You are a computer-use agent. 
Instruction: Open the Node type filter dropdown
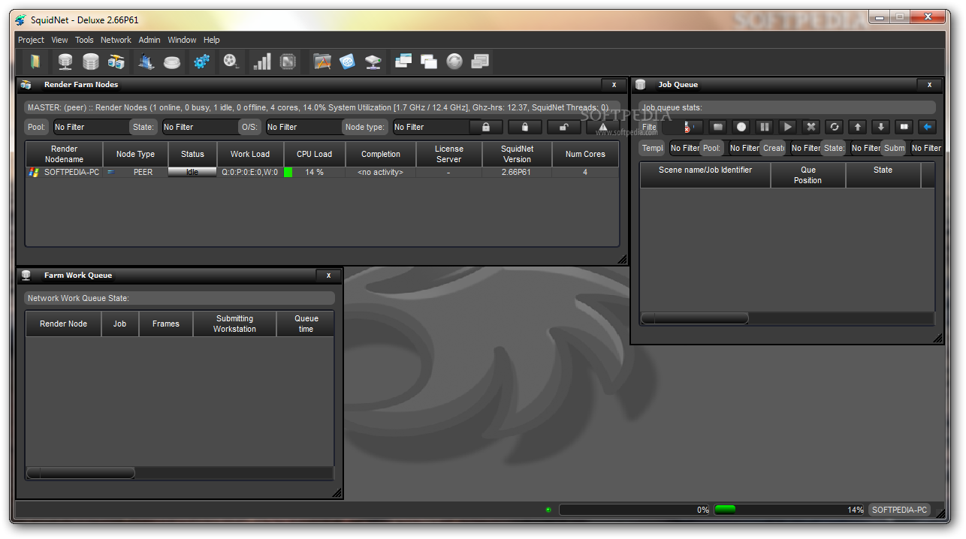(x=431, y=127)
